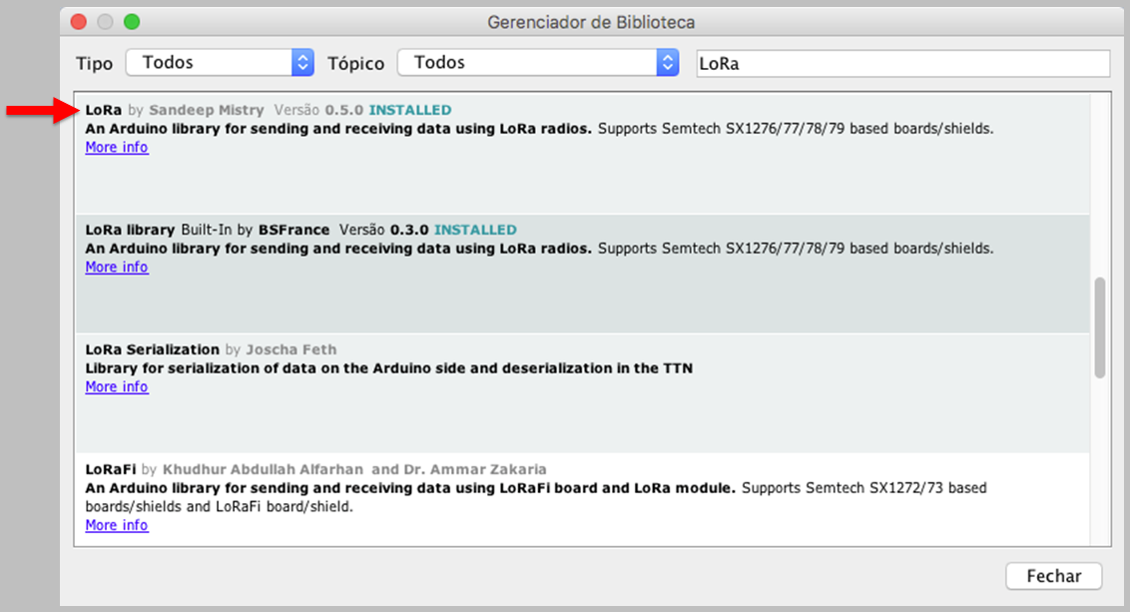
Task: Open More info link for Sandeep Mistry LoRa
Action: [117, 147]
